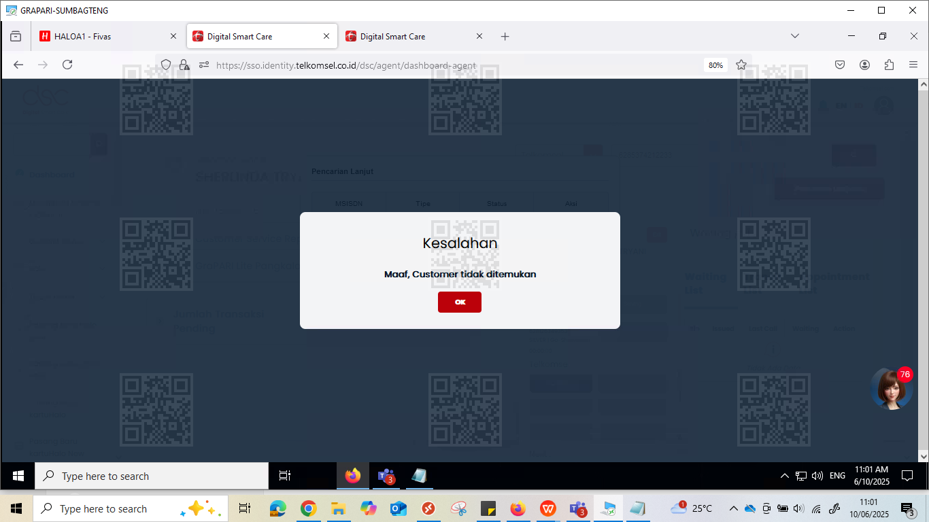
Task: Show site security padlock info
Action: (184, 65)
